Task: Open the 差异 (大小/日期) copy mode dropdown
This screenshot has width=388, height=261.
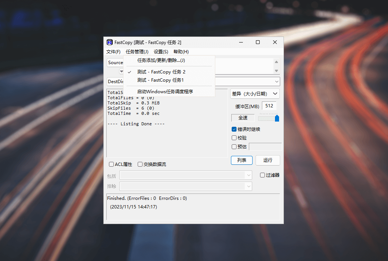Action: pos(255,94)
